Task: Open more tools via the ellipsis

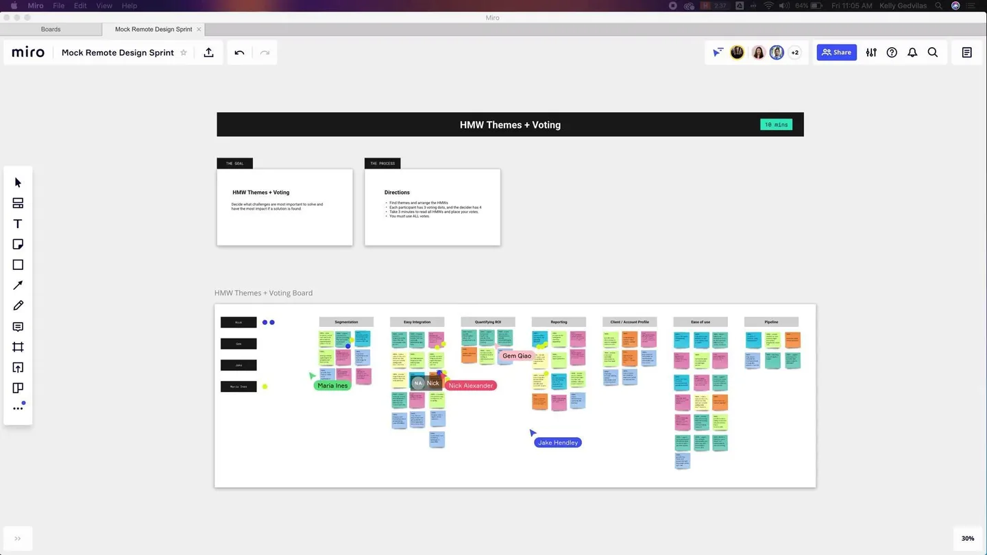Action: 18,408
